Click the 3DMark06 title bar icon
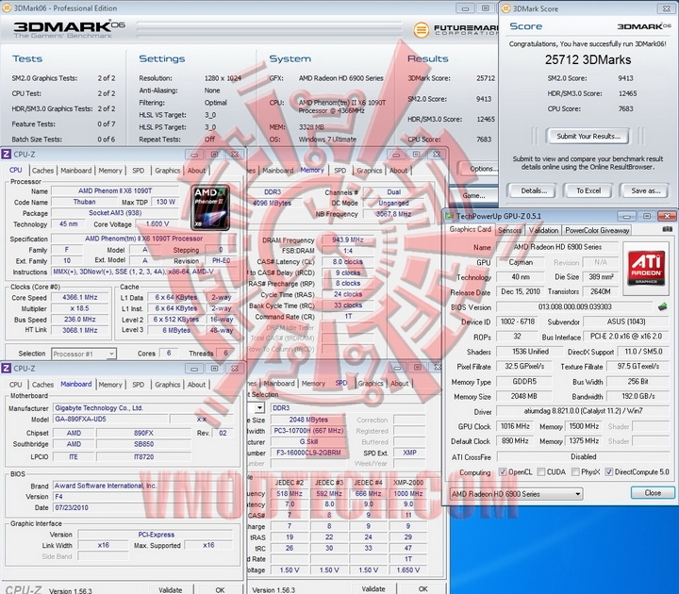The image size is (679, 594). click(x=7, y=8)
